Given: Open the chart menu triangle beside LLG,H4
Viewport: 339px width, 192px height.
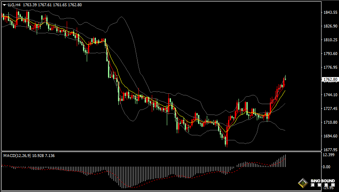Looking at the screenshot, I should click(x=5, y=5).
